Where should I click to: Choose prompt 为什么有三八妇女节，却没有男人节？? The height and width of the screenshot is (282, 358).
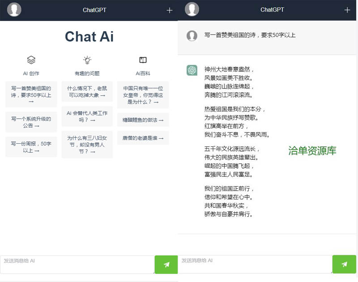pyautogui.click(x=87, y=144)
